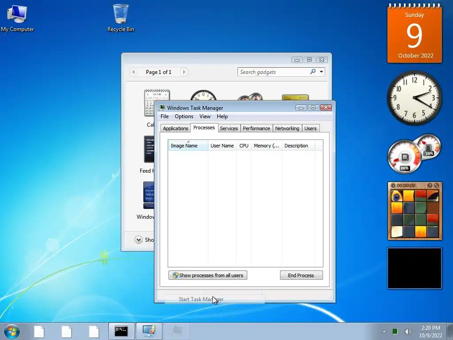Maximize the Windows Task Manager window
The height and width of the screenshot is (340, 453).
[313, 108]
